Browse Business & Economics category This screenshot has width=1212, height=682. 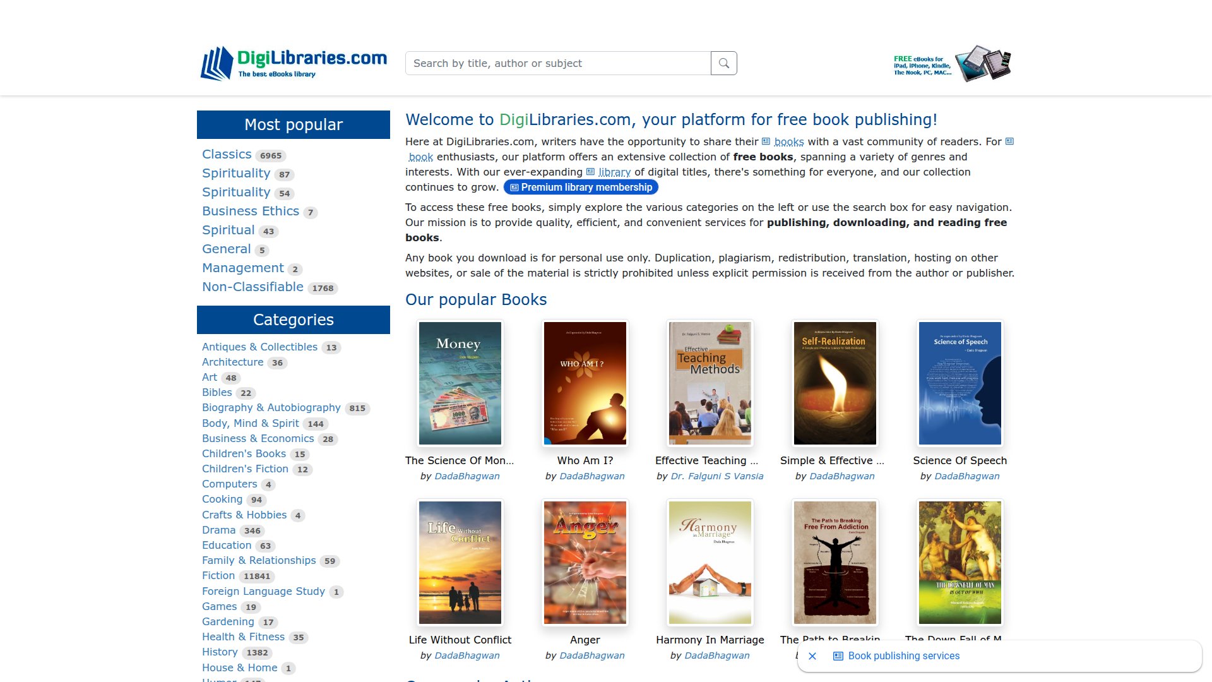pos(258,438)
